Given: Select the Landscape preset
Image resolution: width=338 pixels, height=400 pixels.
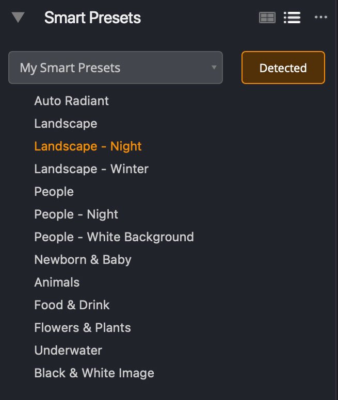Looking at the screenshot, I should click(x=66, y=124).
